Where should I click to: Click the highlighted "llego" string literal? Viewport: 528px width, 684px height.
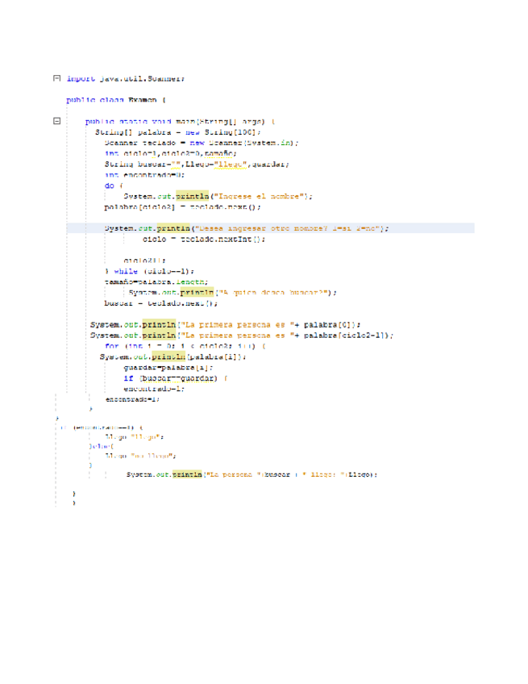(x=233, y=163)
